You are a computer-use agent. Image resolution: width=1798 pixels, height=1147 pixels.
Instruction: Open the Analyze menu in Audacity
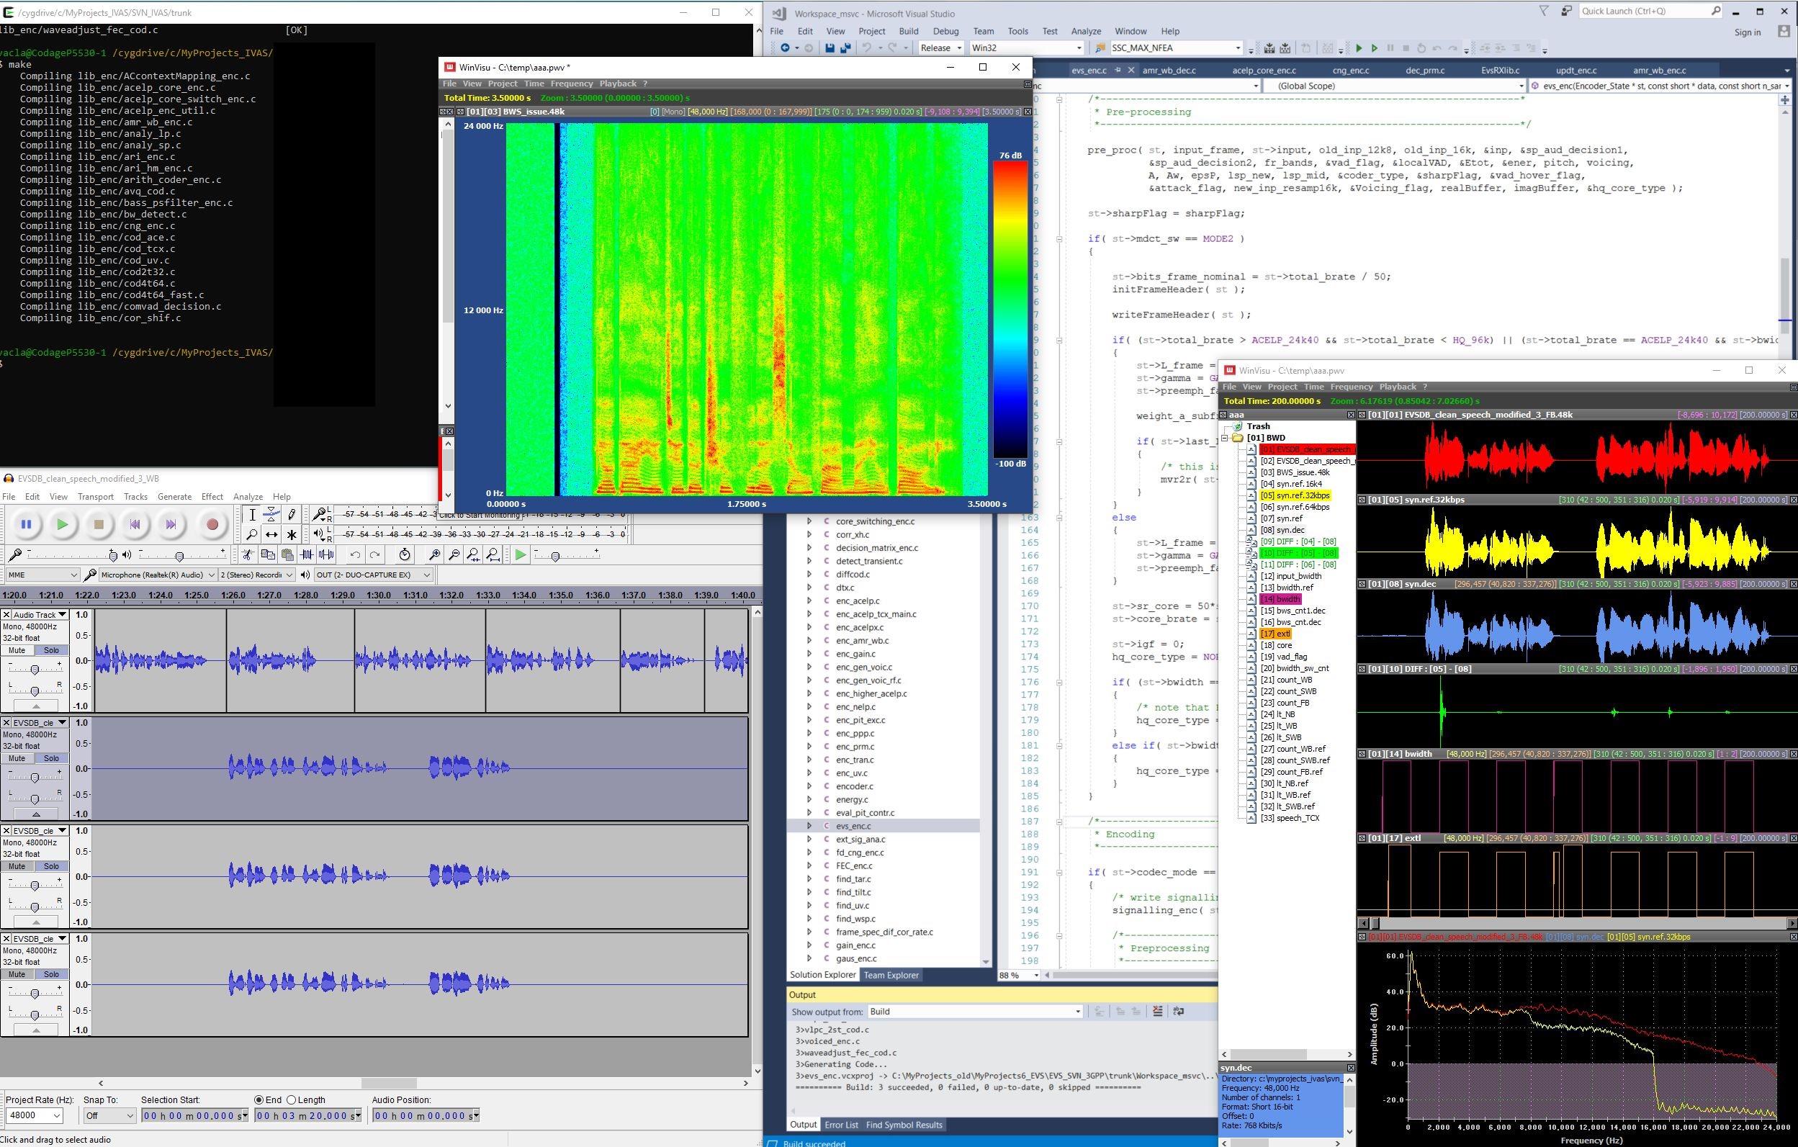(247, 497)
